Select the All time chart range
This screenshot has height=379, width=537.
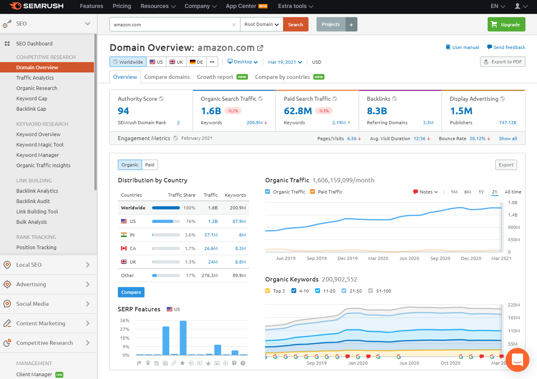coord(513,192)
